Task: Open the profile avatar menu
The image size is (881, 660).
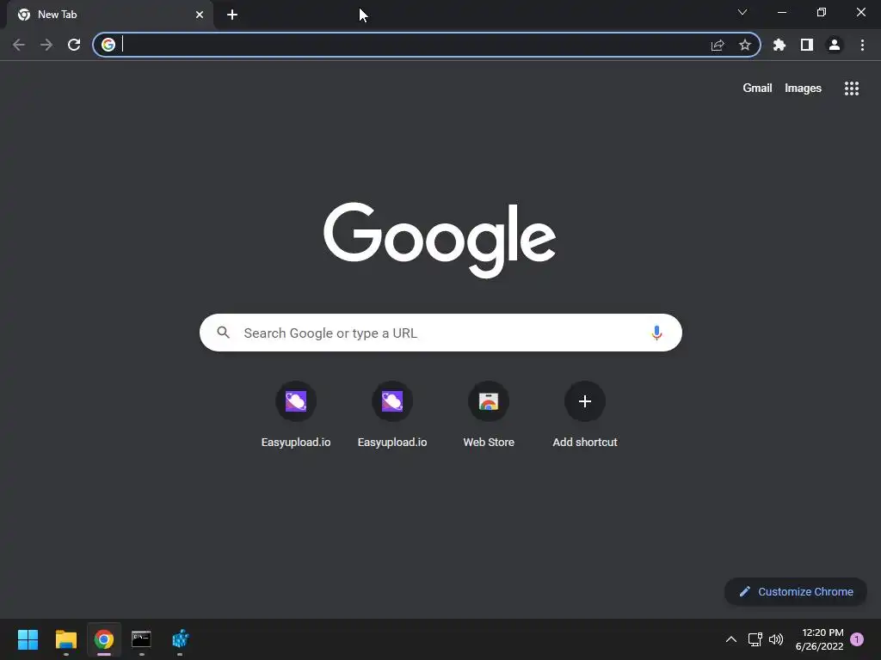Action: coord(835,45)
